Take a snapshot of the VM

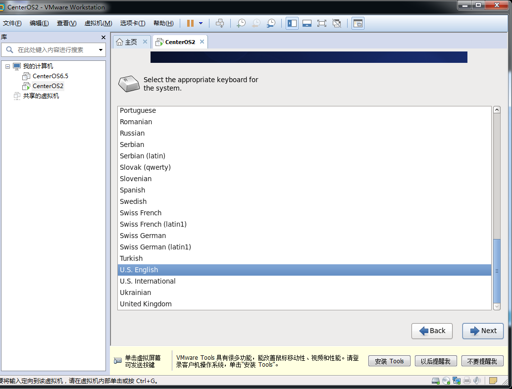pos(241,23)
